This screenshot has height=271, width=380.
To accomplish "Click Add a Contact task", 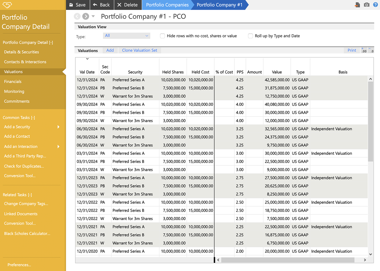I will [x=17, y=137].
